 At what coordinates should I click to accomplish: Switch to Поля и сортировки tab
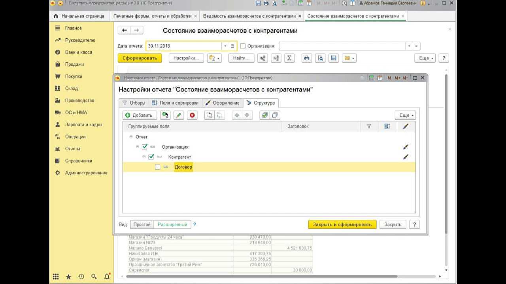pos(175,103)
